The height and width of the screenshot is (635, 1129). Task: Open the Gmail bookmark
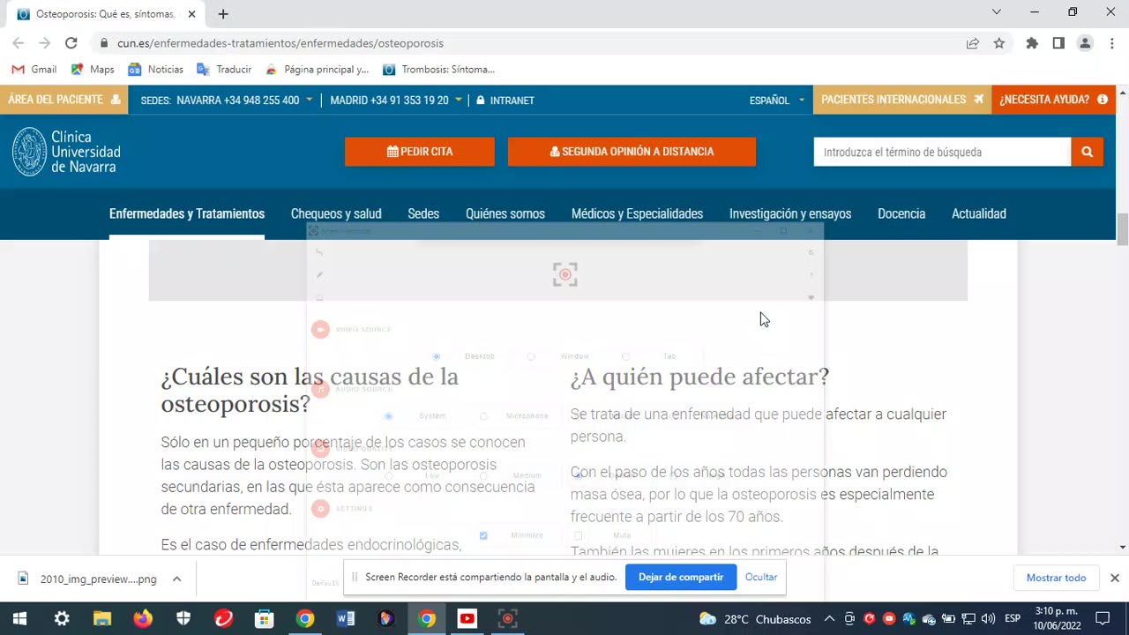coord(34,70)
